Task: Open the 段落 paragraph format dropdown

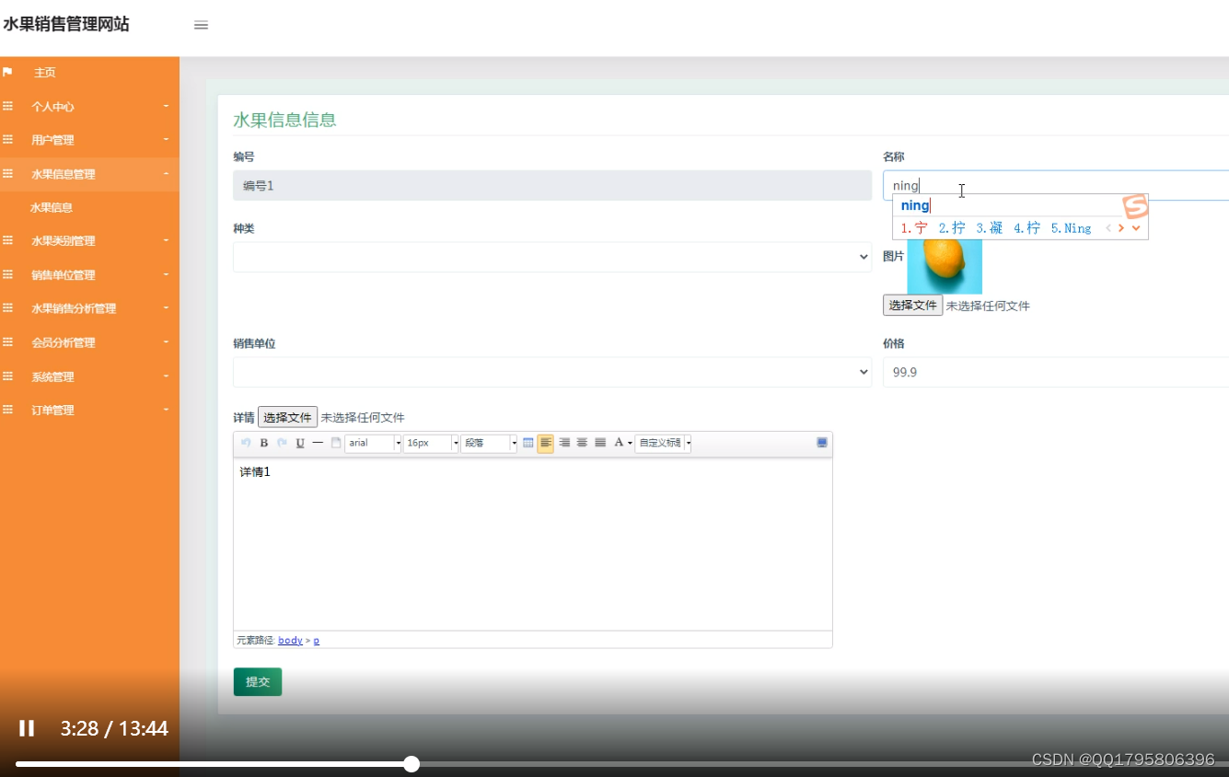Action: tap(489, 443)
